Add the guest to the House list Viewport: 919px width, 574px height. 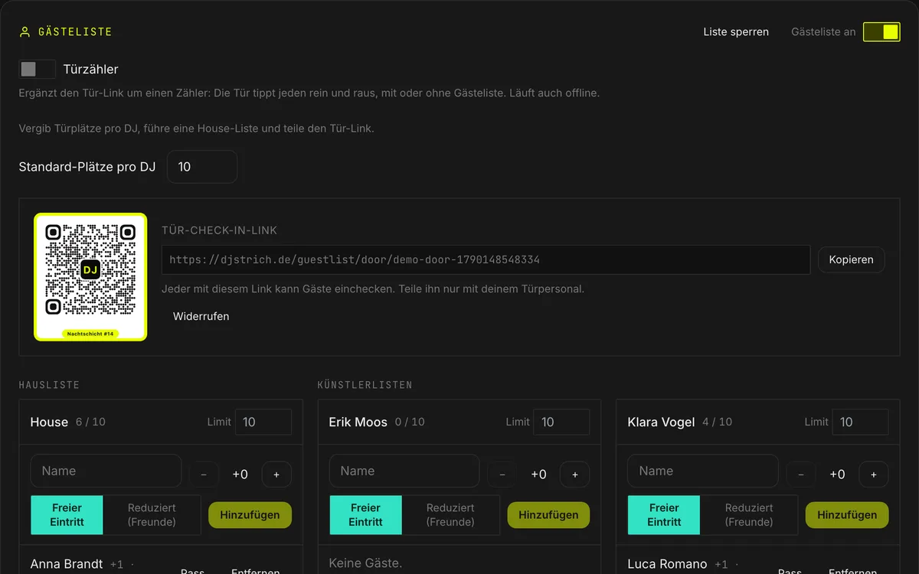click(x=250, y=515)
